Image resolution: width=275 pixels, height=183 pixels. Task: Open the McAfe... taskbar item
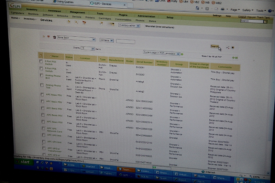pyautogui.click(x=201, y=176)
